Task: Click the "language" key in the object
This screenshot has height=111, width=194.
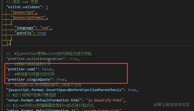Action: (25, 28)
